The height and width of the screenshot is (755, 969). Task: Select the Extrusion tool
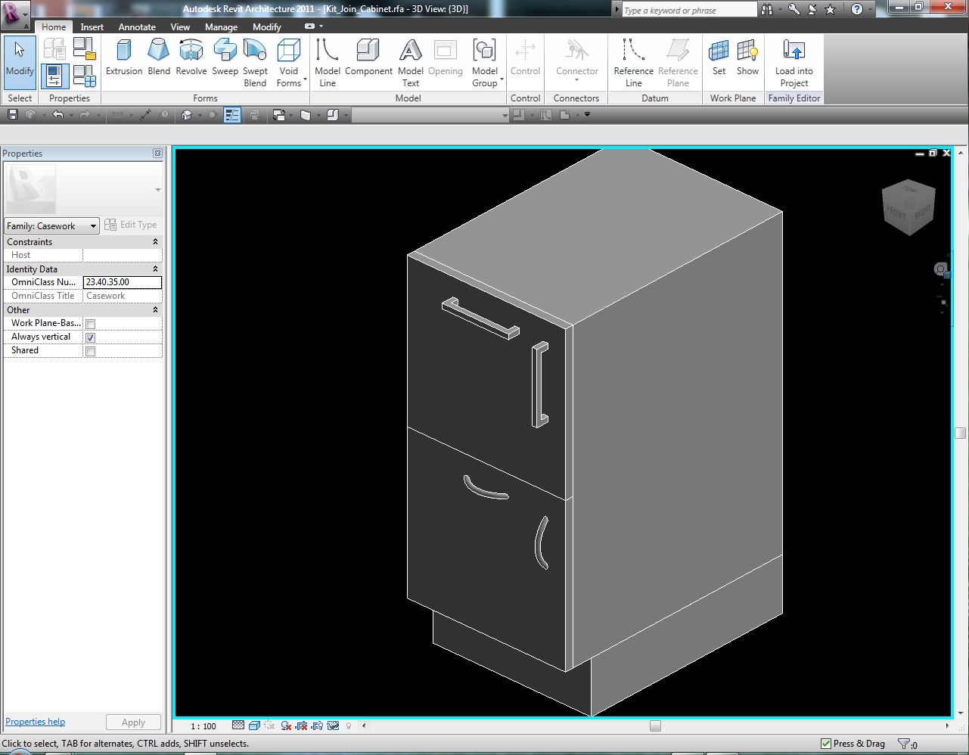click(x=124, y=58)
